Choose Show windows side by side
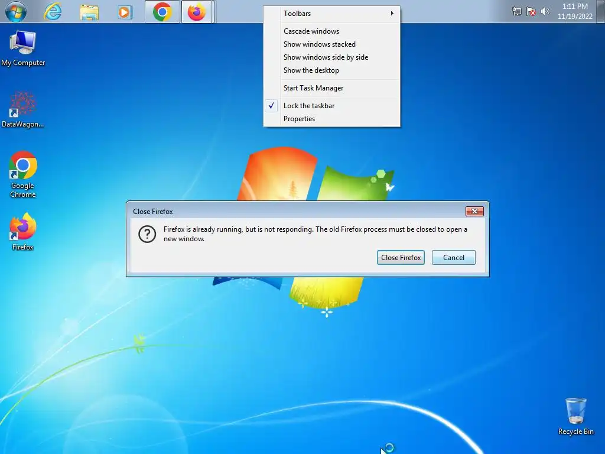Image resolution: width=605 pixels, height=454 pixels. coord(332,57)
